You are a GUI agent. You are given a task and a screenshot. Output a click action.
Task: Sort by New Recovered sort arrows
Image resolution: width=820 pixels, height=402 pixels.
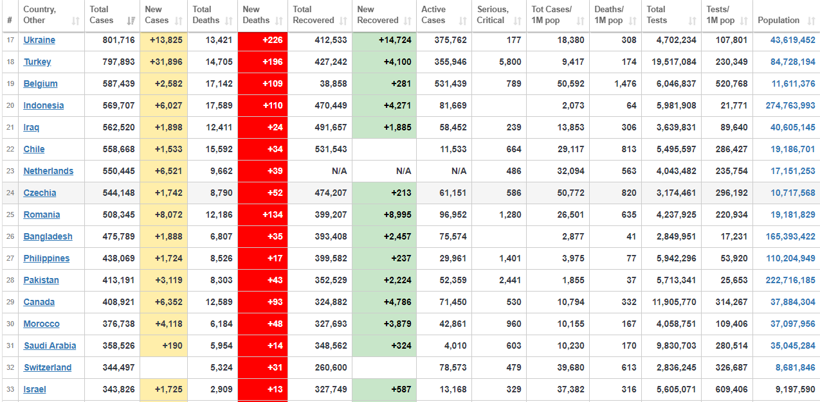(408, 21)
